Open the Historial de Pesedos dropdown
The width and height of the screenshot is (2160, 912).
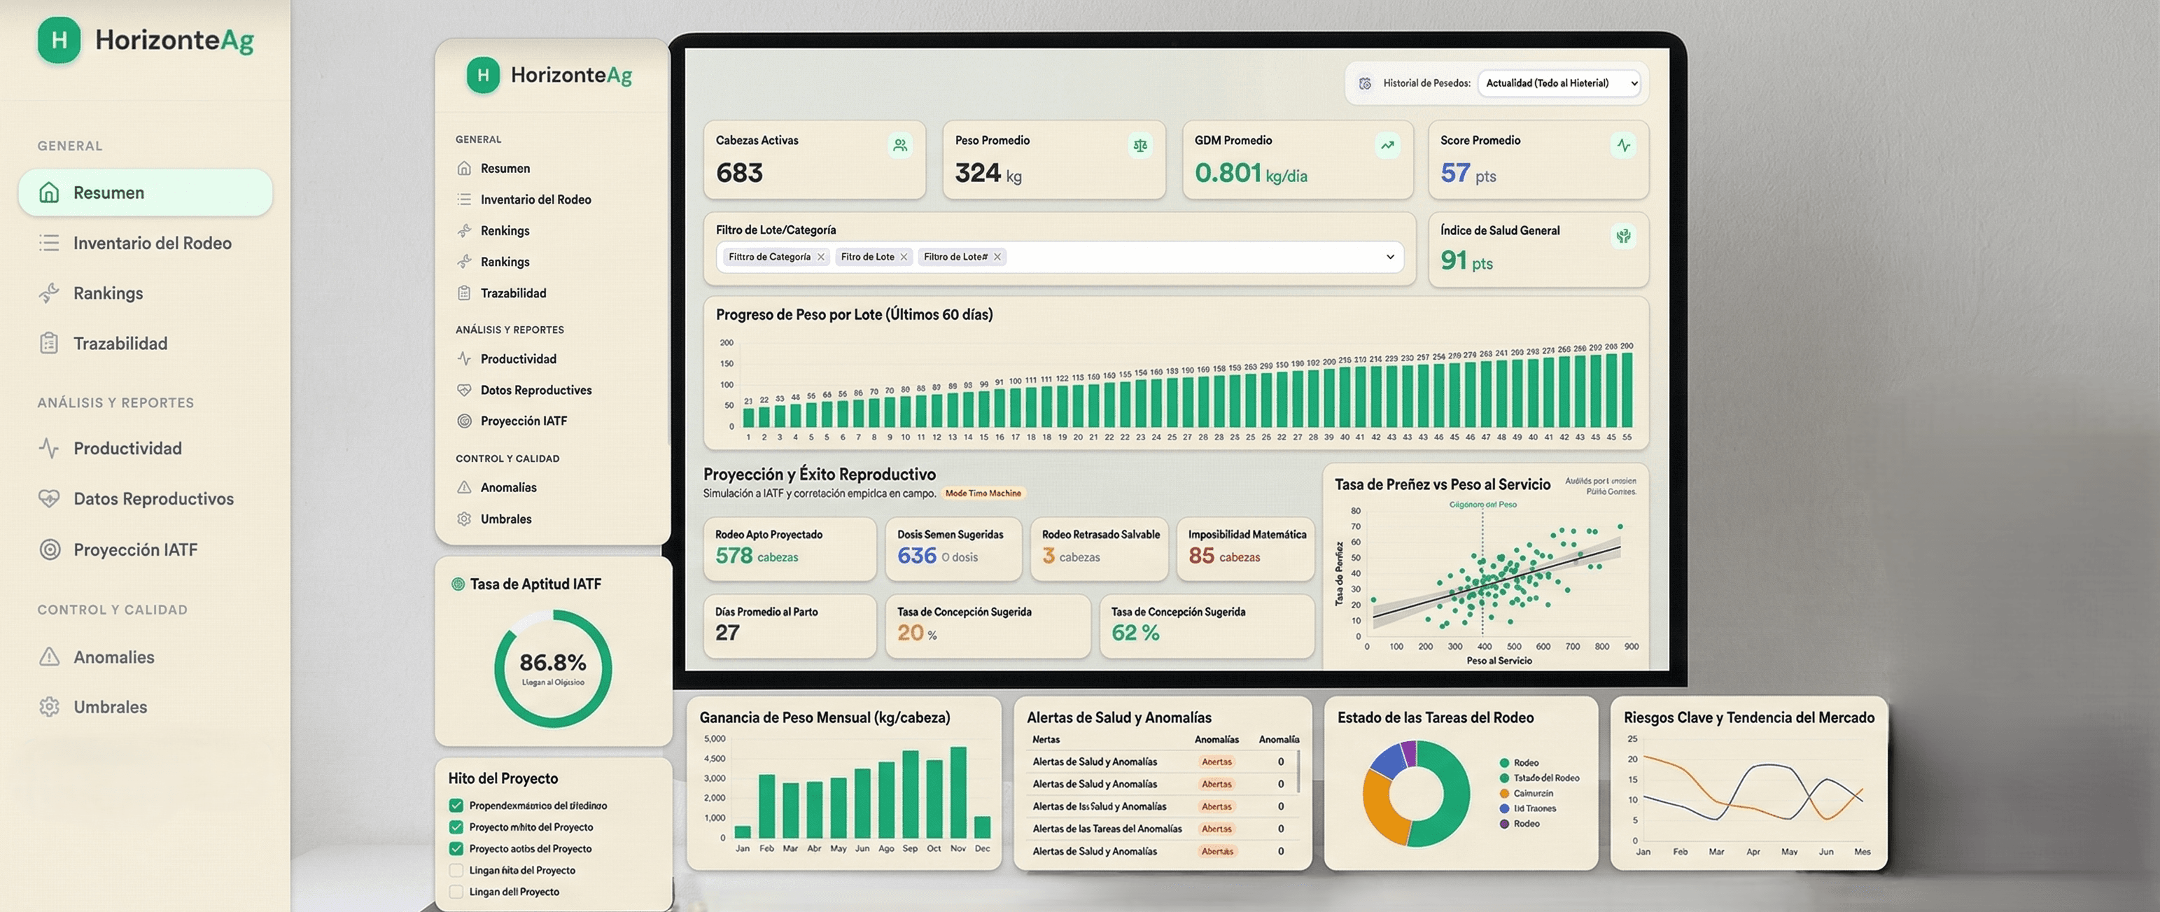point(1559,83)
